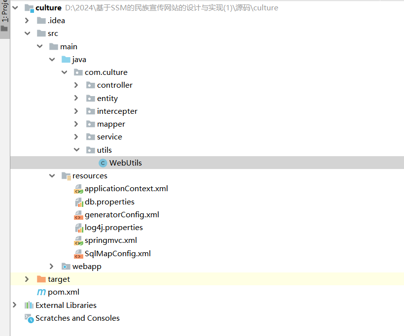Collapse the utils package

click(76, 150)
